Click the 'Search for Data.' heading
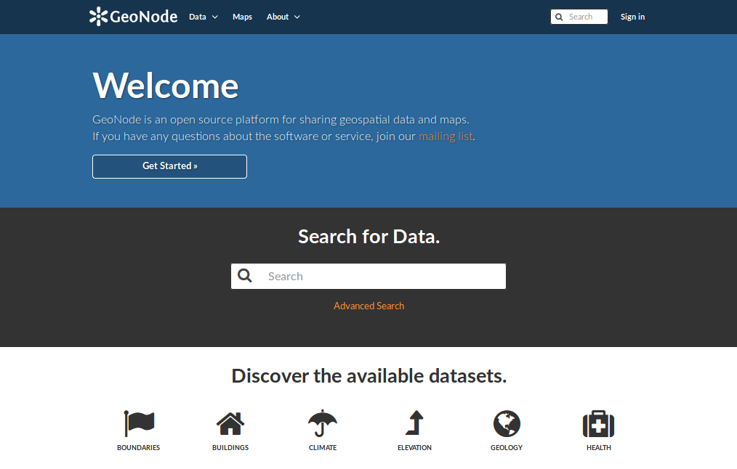The height and width of the screenshot is (469, 737). point(369,237)
